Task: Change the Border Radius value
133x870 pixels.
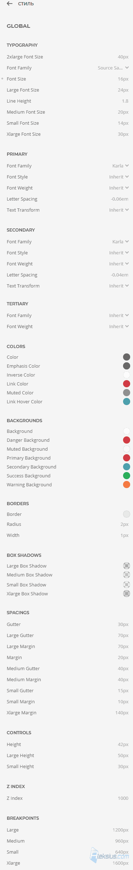Action: pyautogui.click(x=124, y=524)
